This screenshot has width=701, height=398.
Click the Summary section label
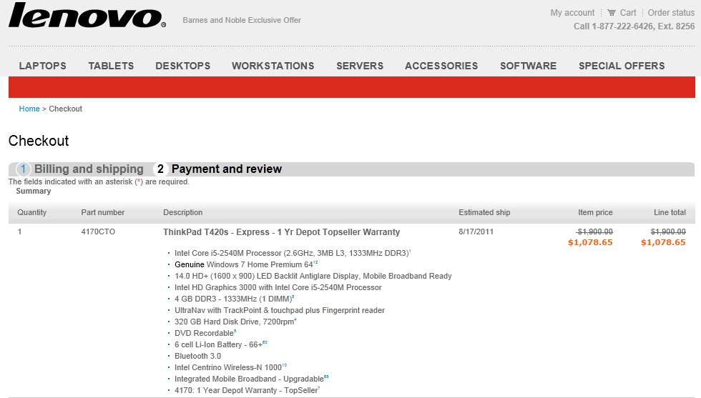(34, 191)
